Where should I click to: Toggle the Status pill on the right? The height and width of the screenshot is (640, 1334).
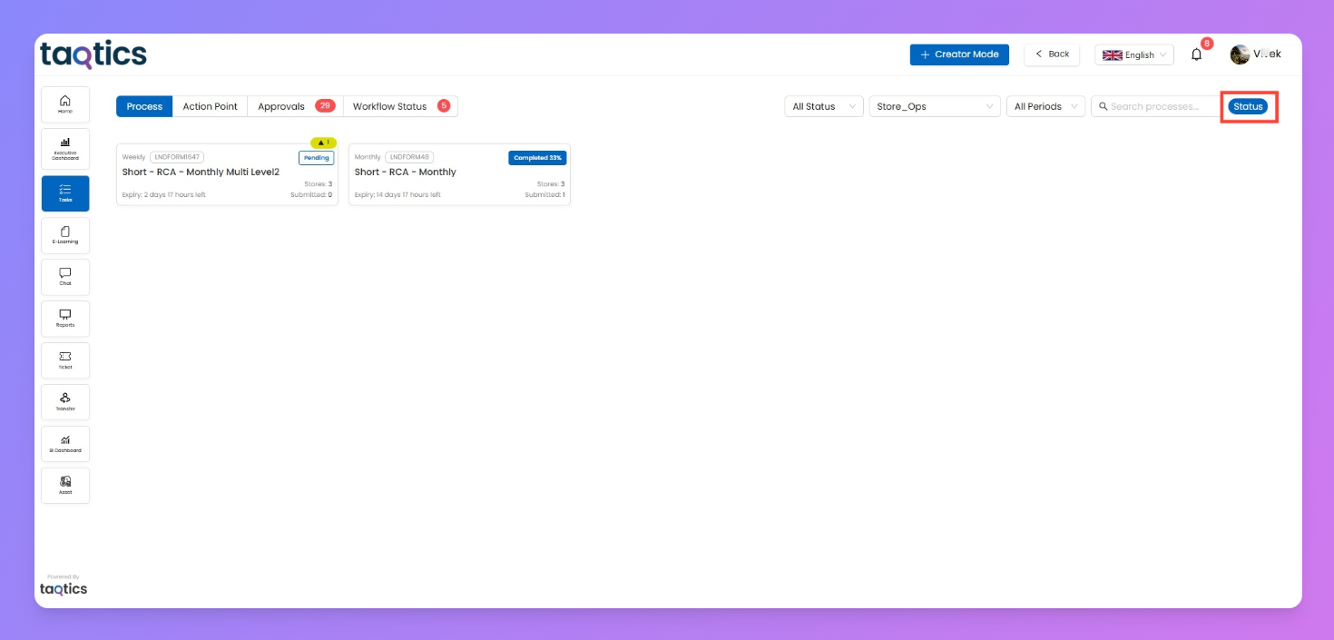click(x=1248, y=106)
